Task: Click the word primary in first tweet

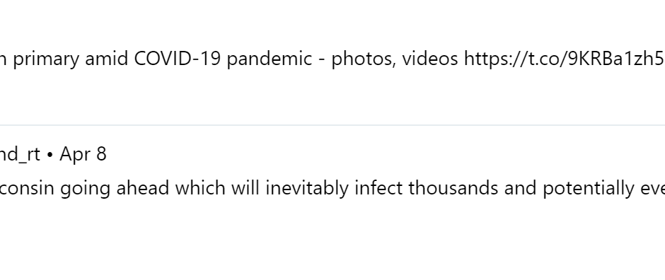Action: click(x=46, y=59)
